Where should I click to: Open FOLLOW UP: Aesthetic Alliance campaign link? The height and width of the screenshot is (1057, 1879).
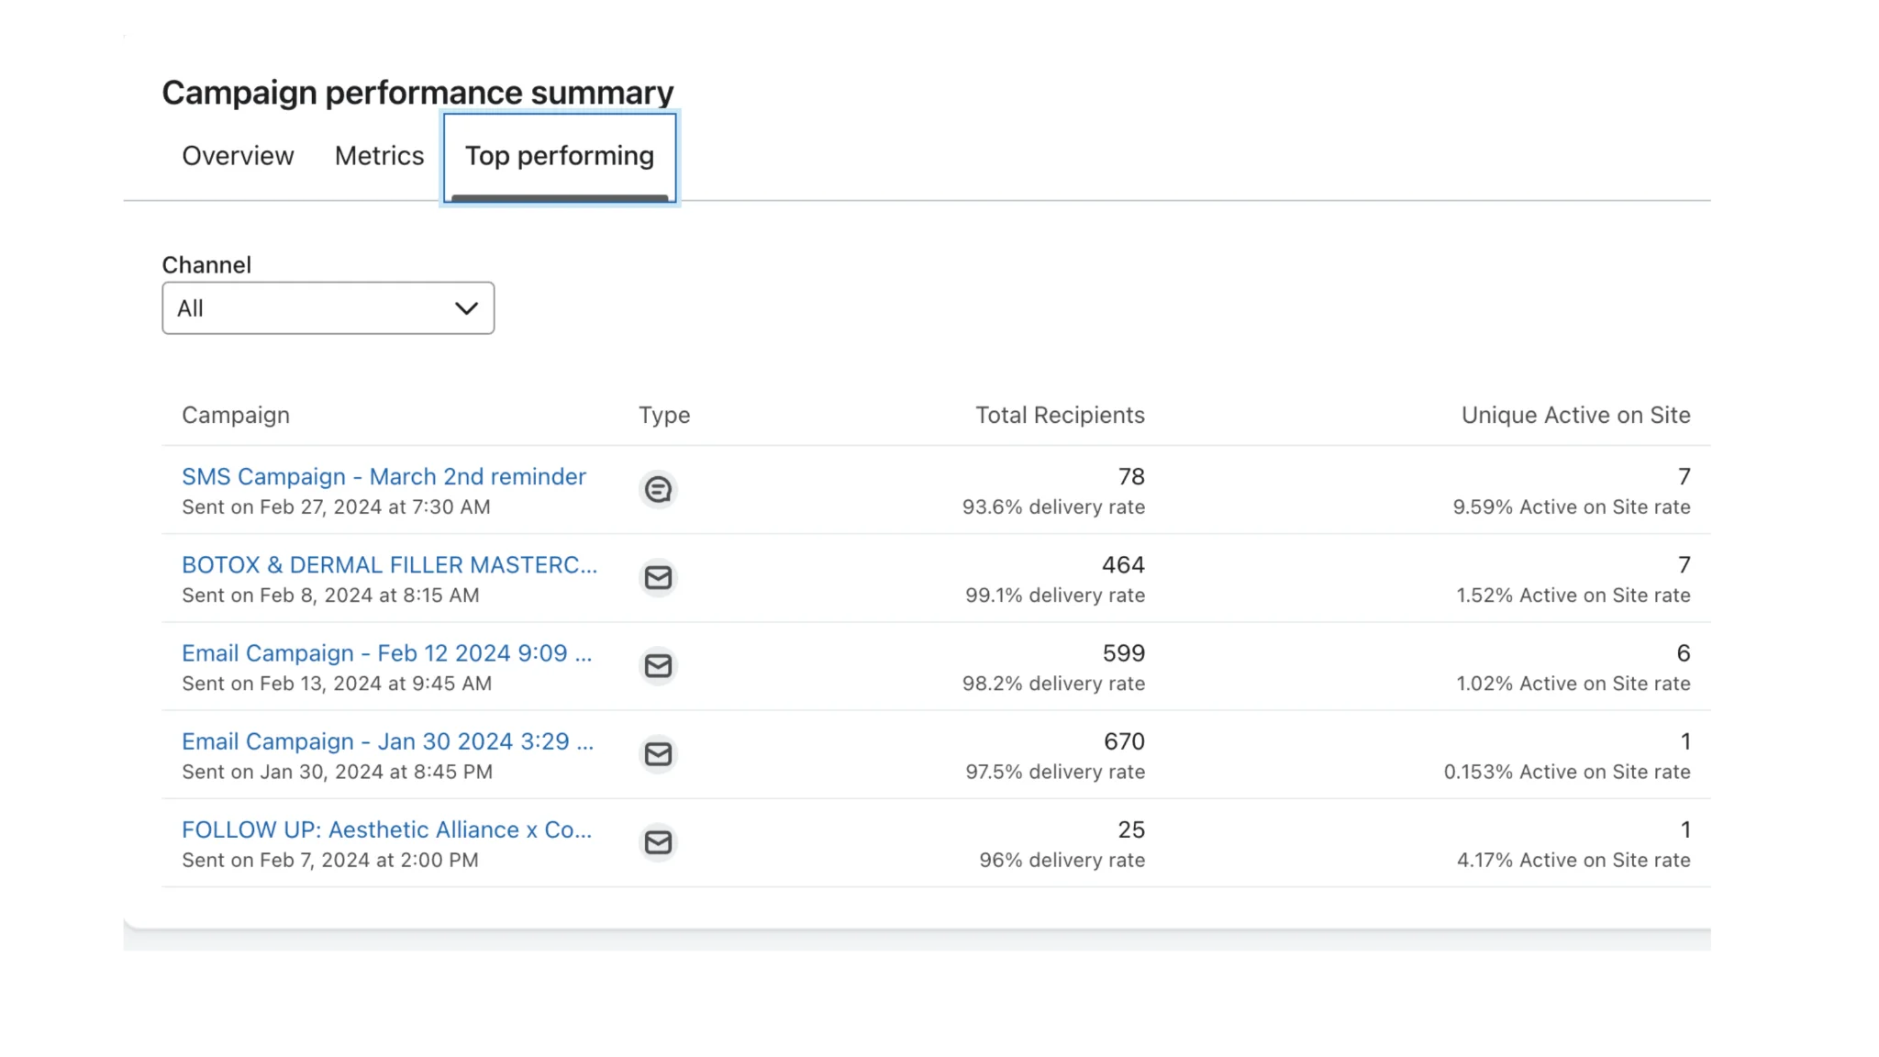386,829
